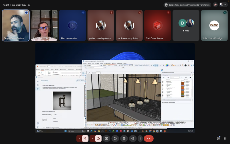Viewport: 230px width, 144px height.
Task: Open video settings arrow beside the camera button
Action: (93, 139)
